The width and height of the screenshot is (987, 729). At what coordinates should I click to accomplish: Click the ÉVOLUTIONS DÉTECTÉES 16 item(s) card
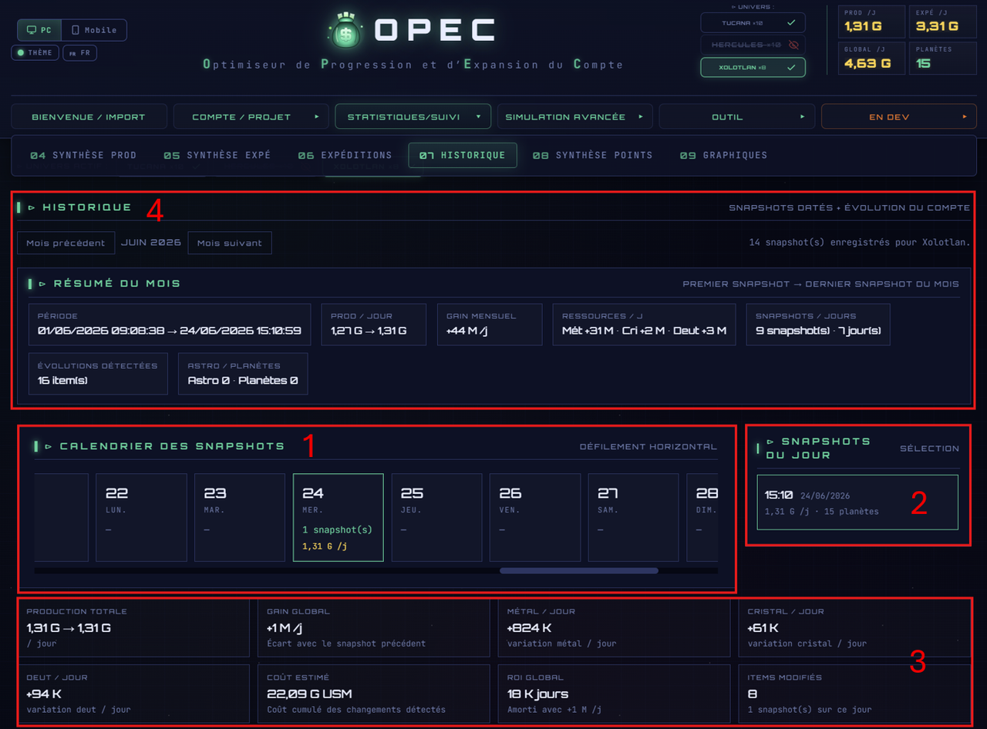coord(98,374)
